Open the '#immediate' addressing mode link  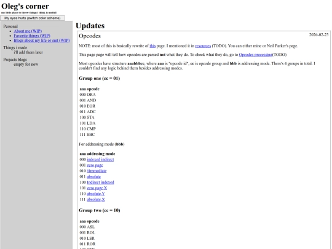[x=97, y=171]
